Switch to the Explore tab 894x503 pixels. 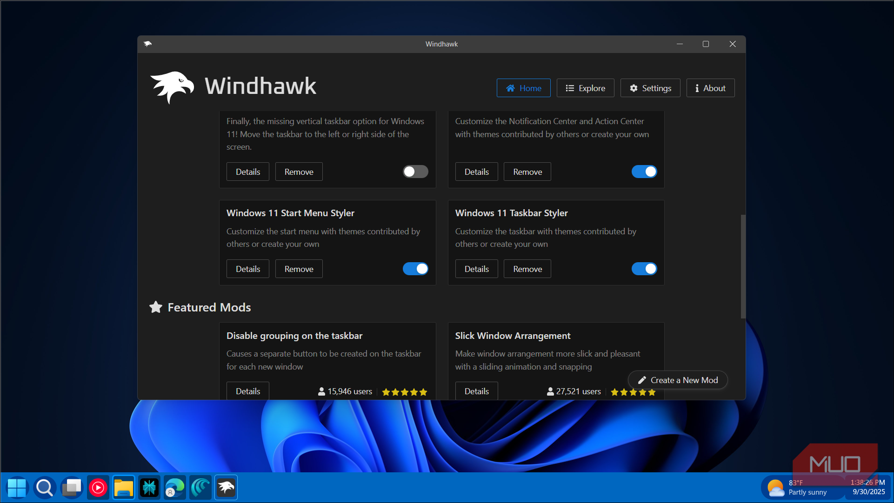[585, 88]
